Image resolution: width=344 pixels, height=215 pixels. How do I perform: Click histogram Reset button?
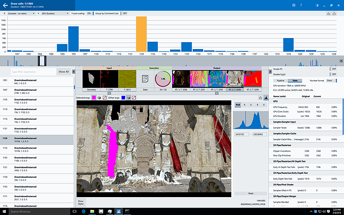251,193
